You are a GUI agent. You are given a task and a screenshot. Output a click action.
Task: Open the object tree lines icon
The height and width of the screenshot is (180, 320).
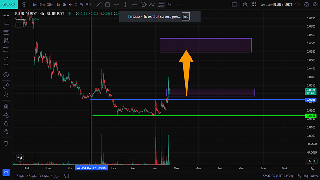pyautogui.click(x=161, y=5)
